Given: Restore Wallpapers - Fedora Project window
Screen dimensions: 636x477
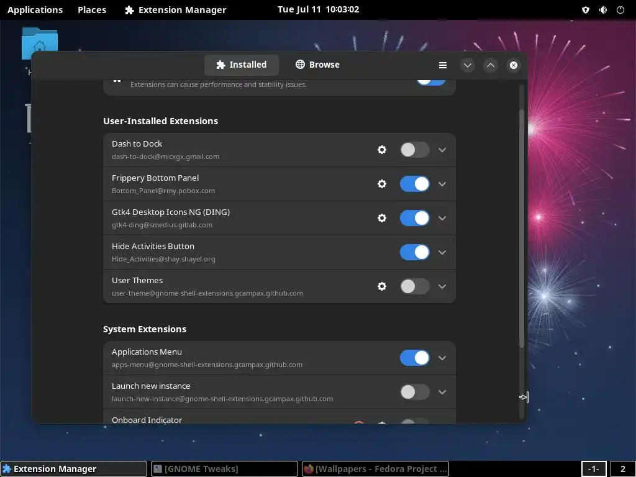Looking at the screenshot, I should tap(376, 469).
